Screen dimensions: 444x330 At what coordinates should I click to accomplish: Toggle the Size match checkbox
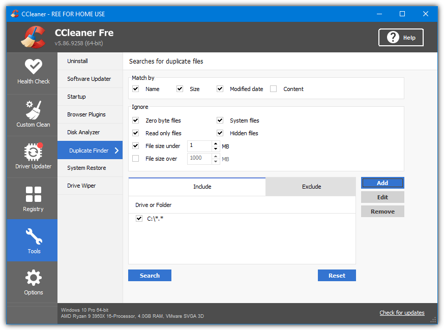[180, 89]
